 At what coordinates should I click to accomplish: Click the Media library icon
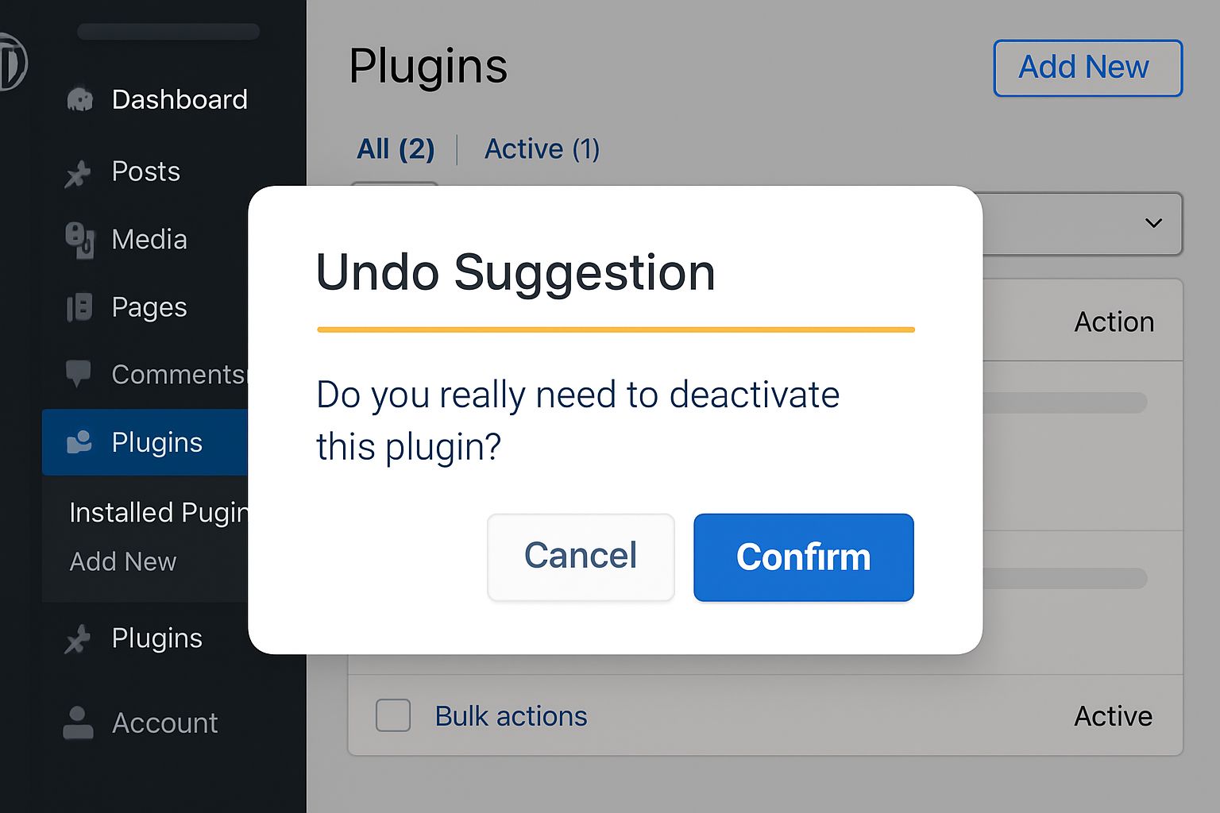(x=79, y=240)
